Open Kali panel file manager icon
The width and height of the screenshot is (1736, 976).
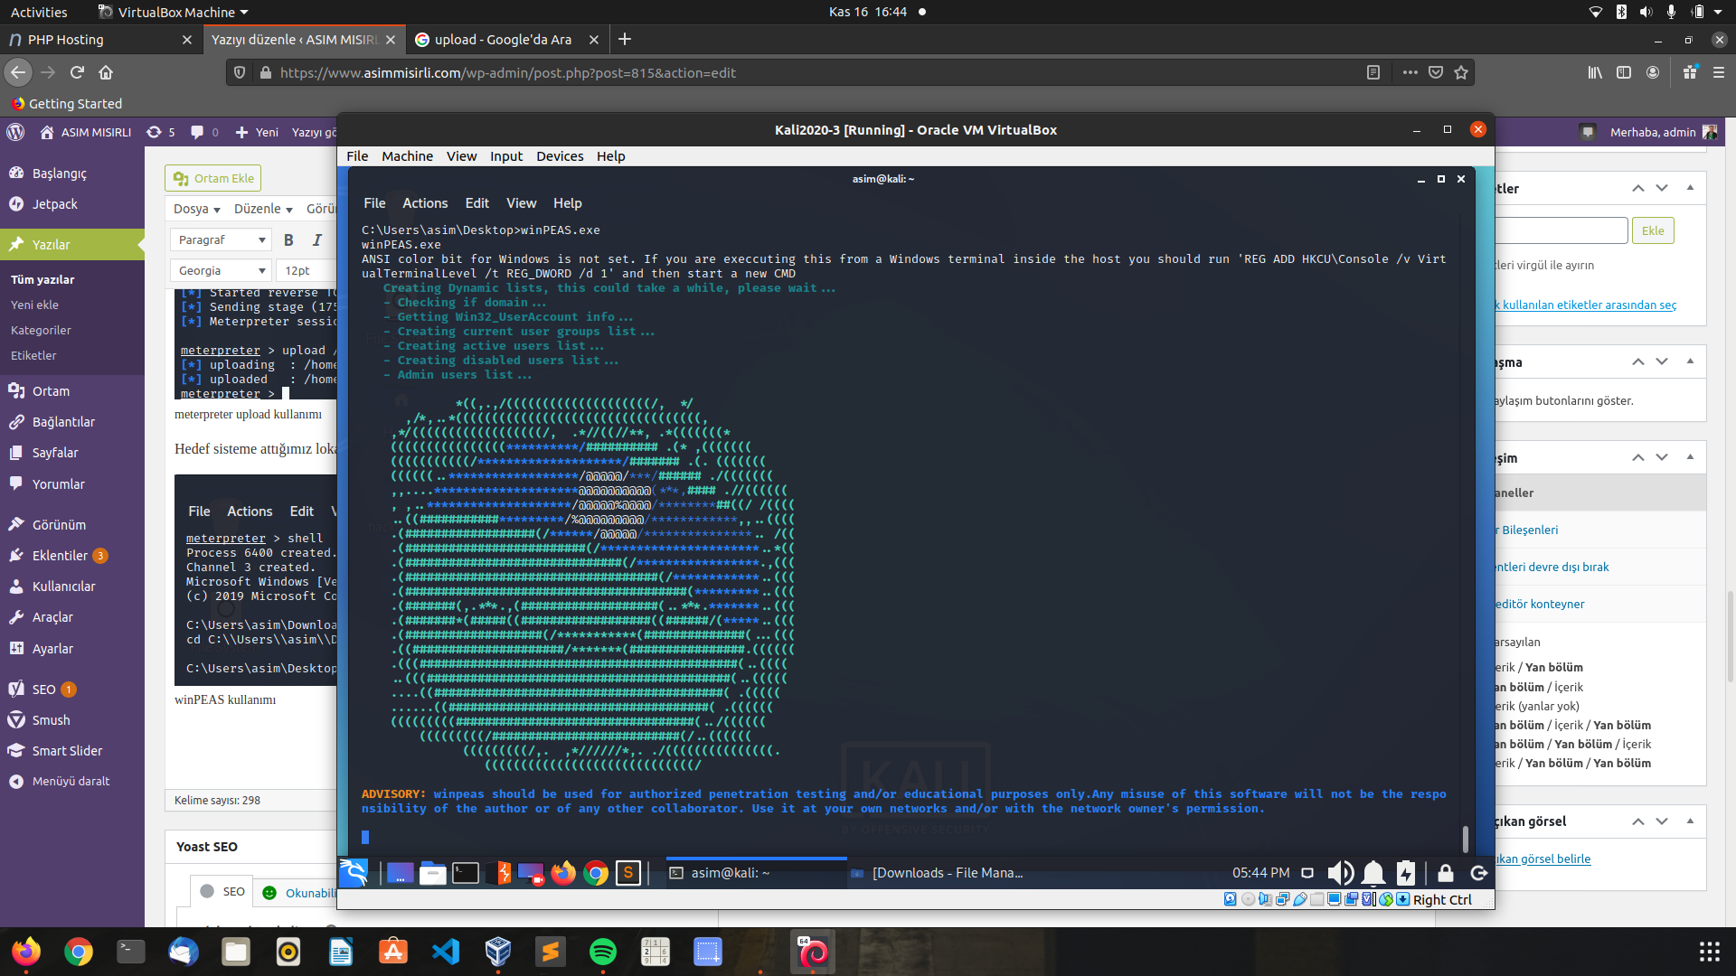pos(432,873)
